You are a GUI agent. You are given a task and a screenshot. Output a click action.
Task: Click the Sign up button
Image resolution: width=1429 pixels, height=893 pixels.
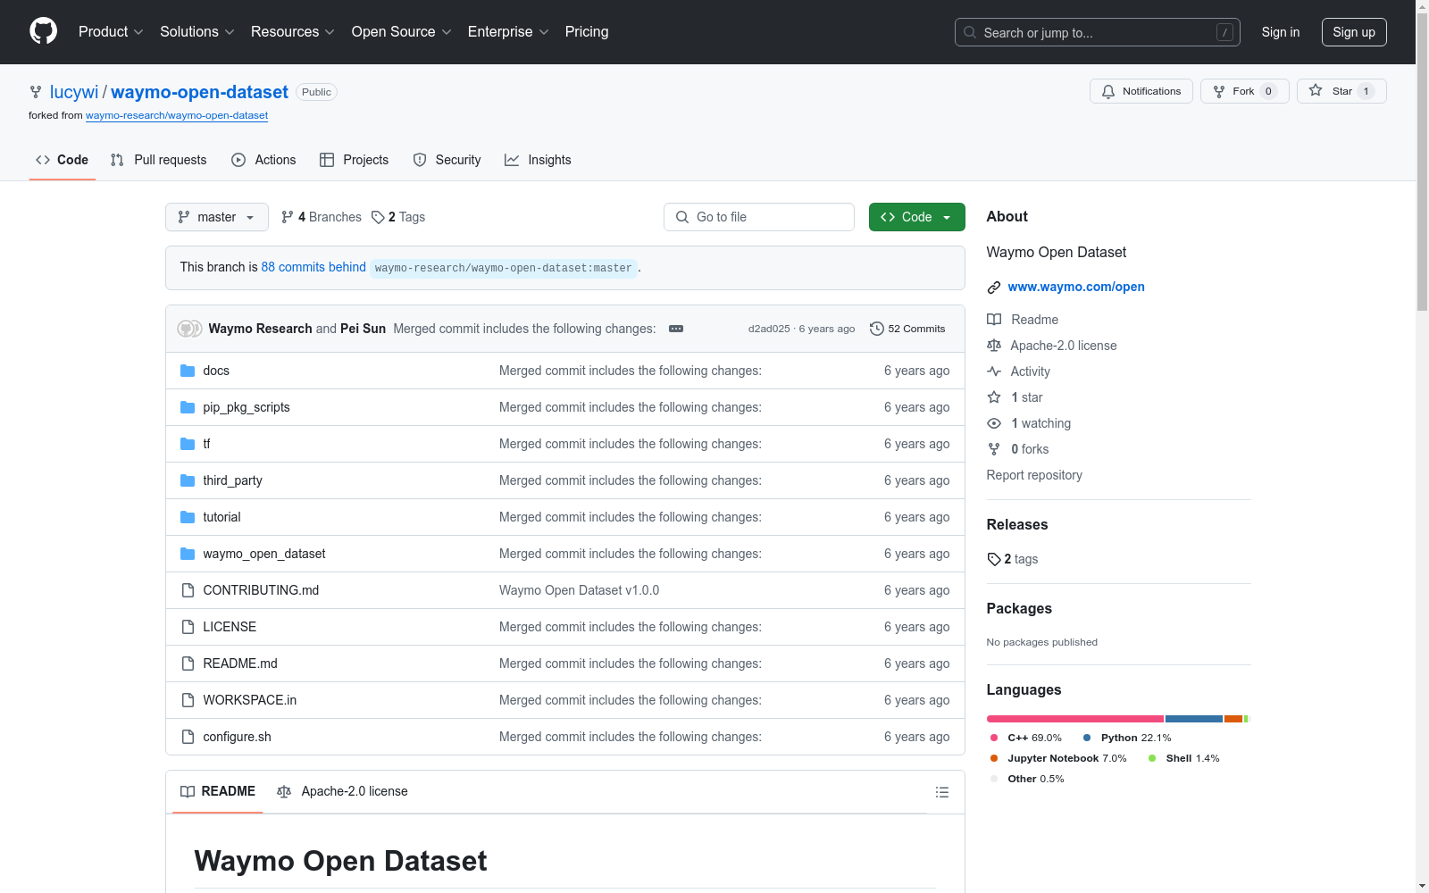tap(1354, 32)
